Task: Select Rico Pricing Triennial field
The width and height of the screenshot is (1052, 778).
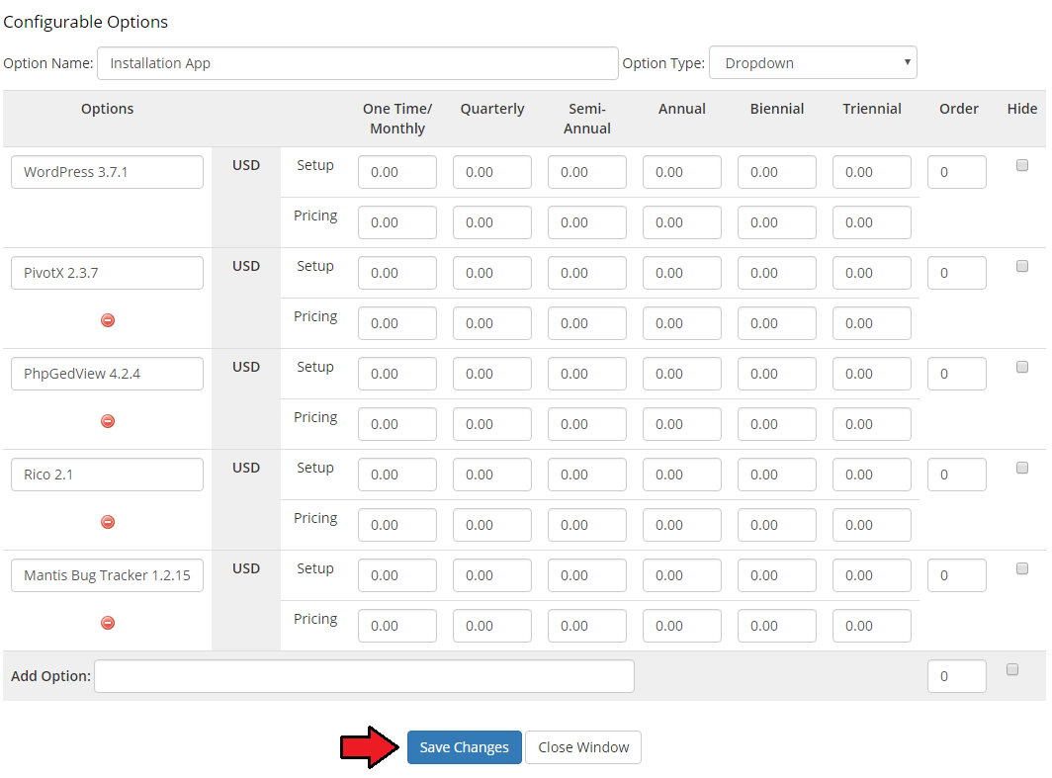Action: [872, 525]
